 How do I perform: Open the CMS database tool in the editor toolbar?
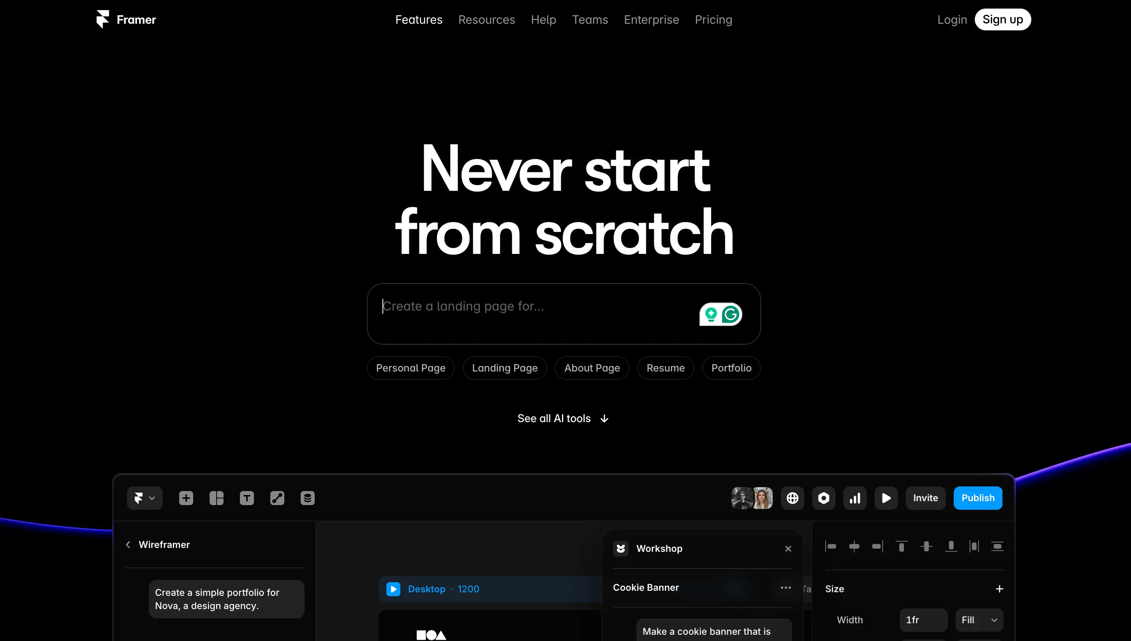tap(307, 498)
